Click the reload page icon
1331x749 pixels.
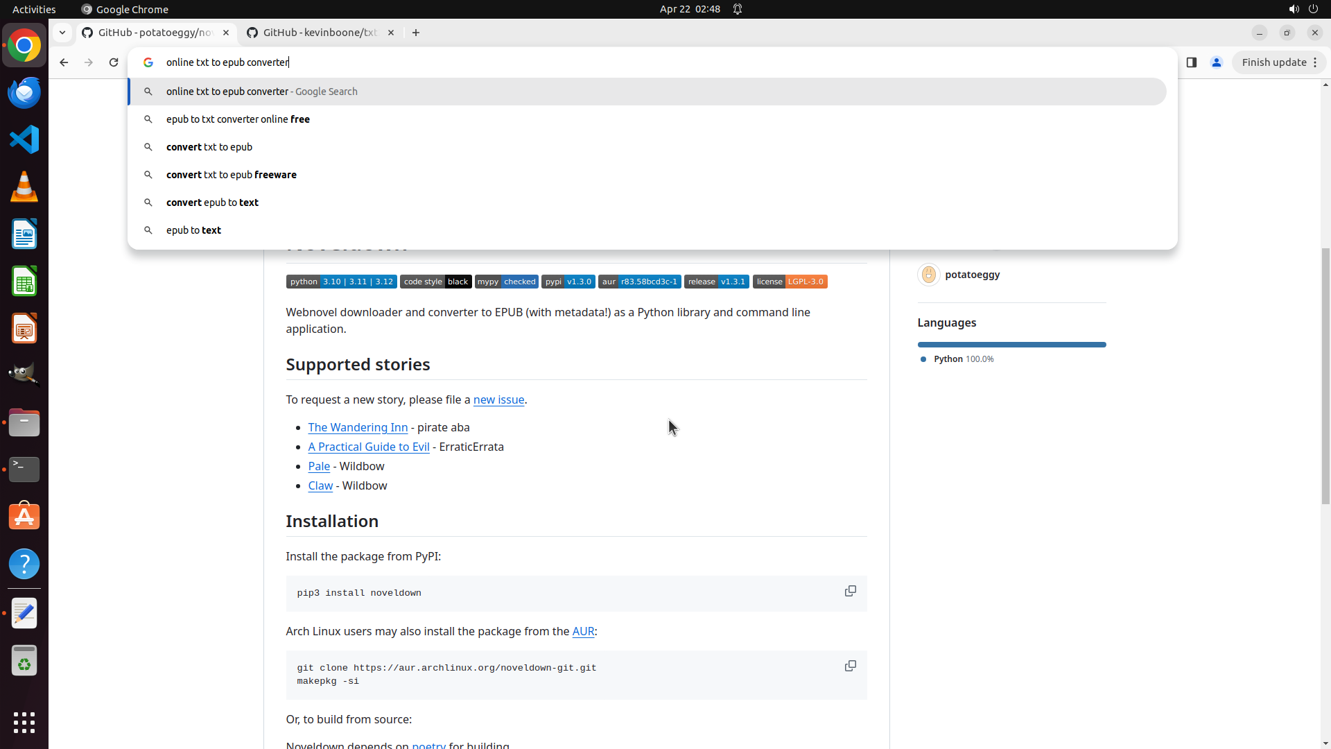point(114,62)
